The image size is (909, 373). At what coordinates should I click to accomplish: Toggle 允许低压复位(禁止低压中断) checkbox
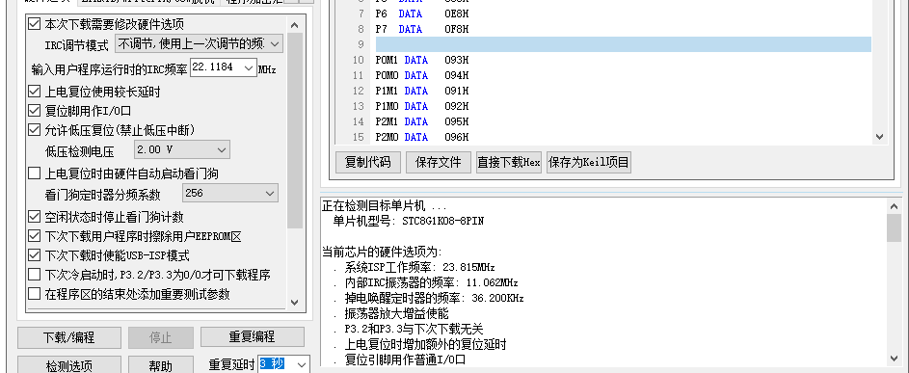[x=34, y=130]
